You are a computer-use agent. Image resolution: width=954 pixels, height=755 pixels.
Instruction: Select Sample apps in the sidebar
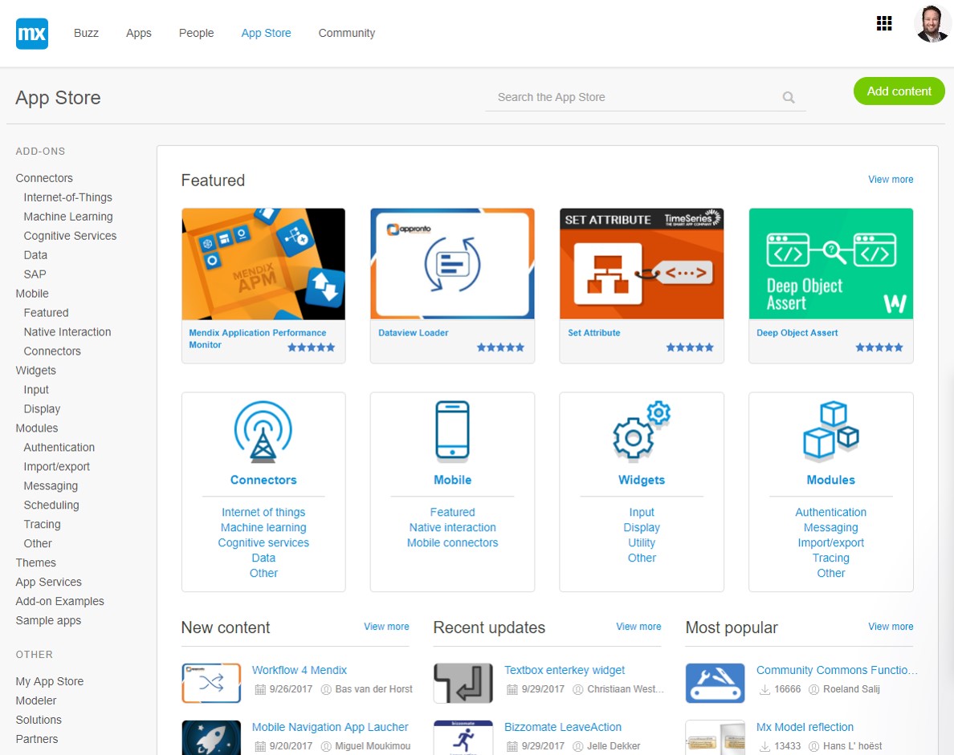click(48, 621)
